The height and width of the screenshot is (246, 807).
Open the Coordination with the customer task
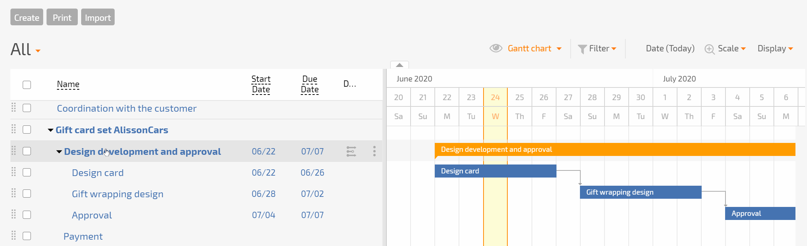point(127,108)
